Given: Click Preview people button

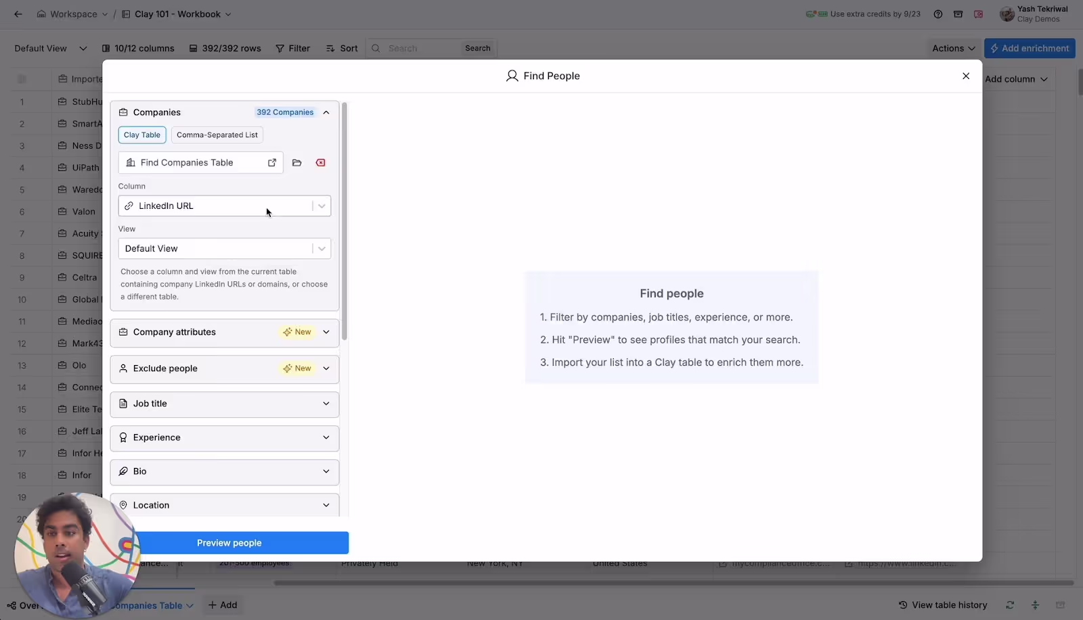Looking at the screenshot, I should 229,544.
